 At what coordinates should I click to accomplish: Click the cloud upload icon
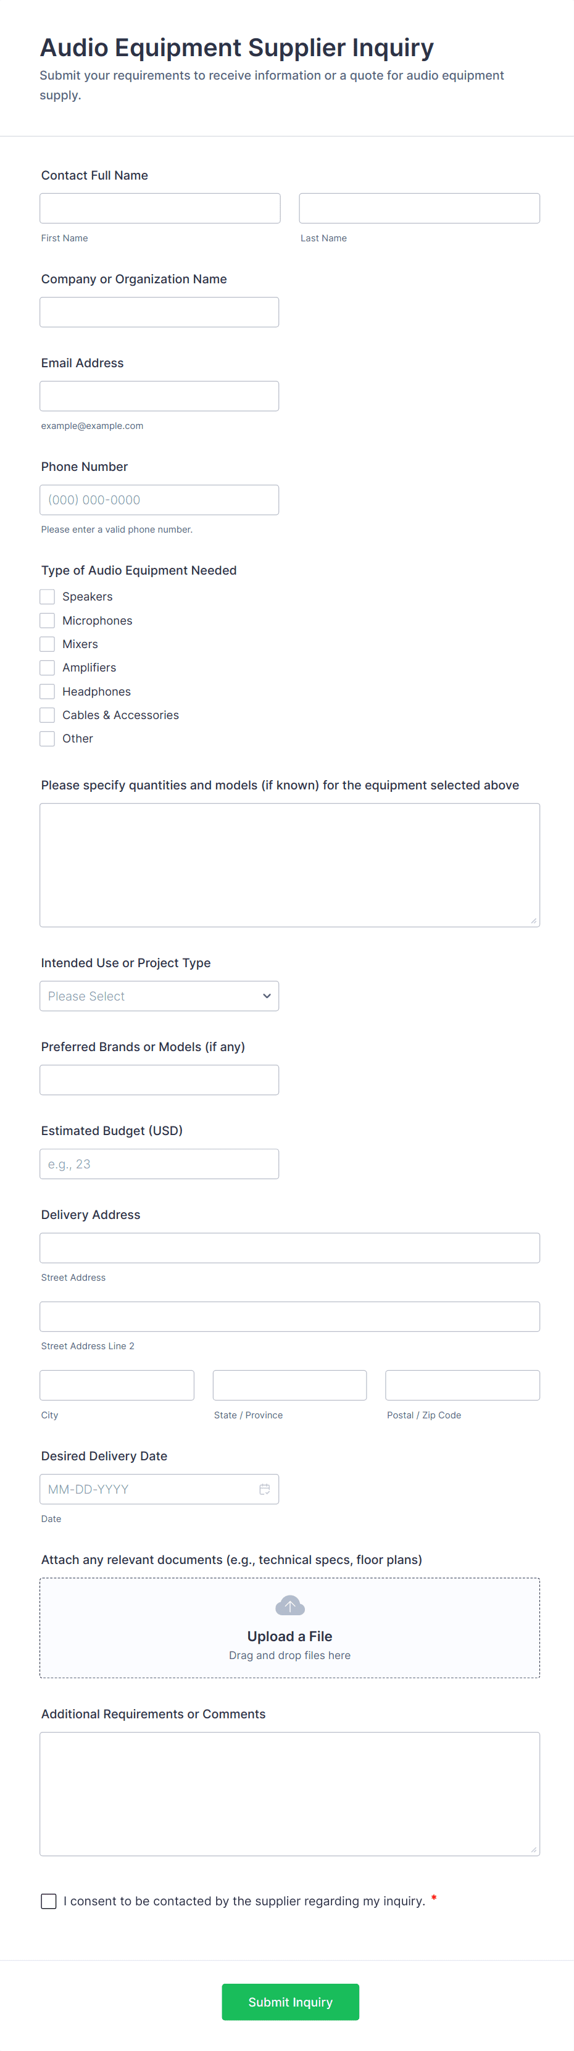coord(290,1605)
